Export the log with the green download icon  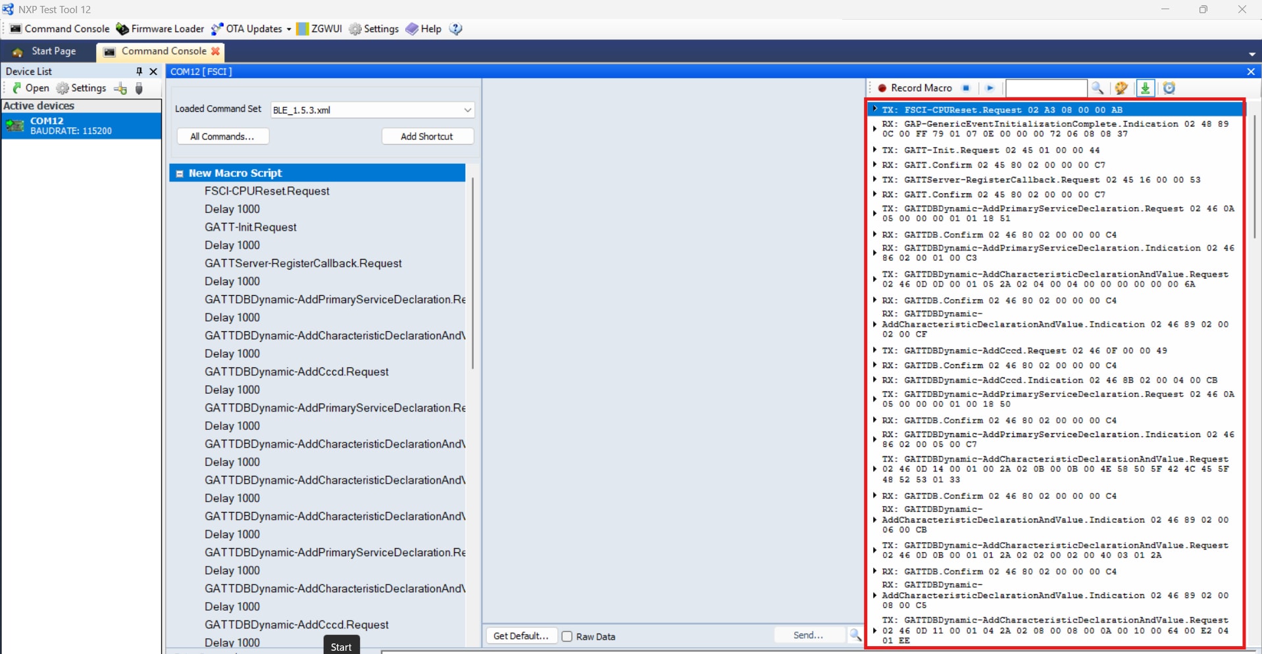(x=1146, y=88)
